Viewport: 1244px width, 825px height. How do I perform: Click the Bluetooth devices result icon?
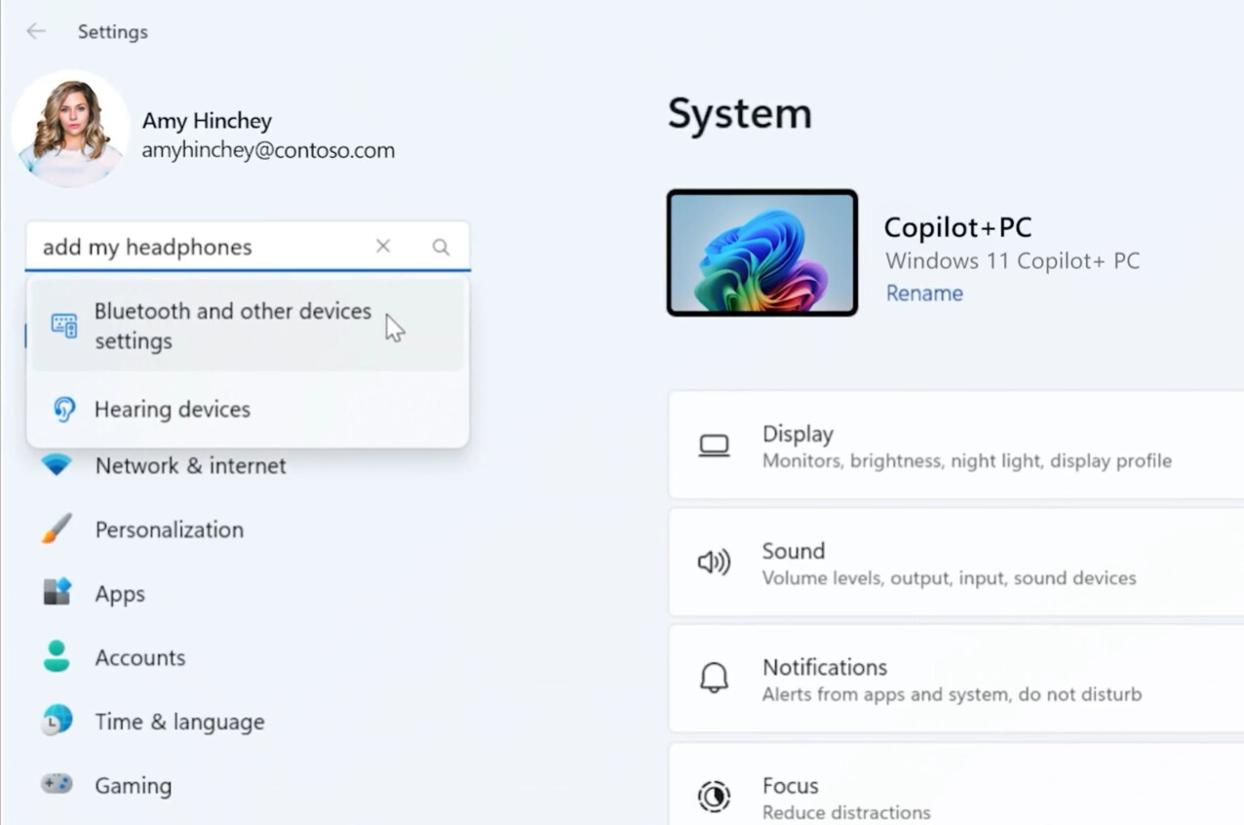click(64, 326)
